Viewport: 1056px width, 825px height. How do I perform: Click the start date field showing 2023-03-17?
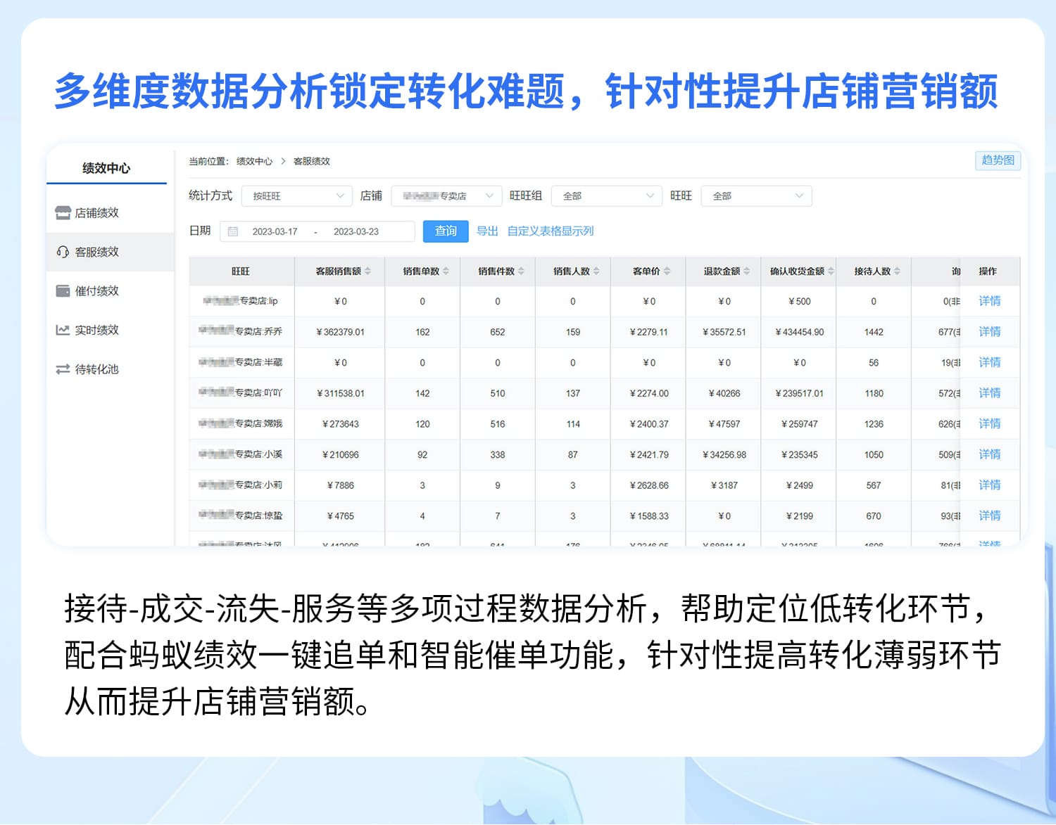tap(275, 231)
